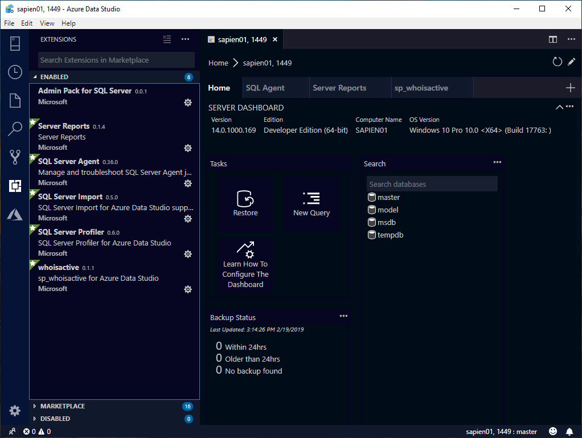Open the Extensions view icon
This screenshot has width=582, height=438.
pos(15,186)
